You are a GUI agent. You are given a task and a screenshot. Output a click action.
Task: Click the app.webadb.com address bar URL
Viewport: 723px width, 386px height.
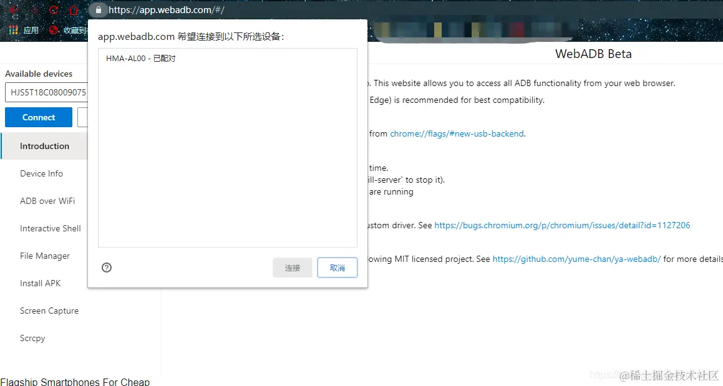(167, 10)
